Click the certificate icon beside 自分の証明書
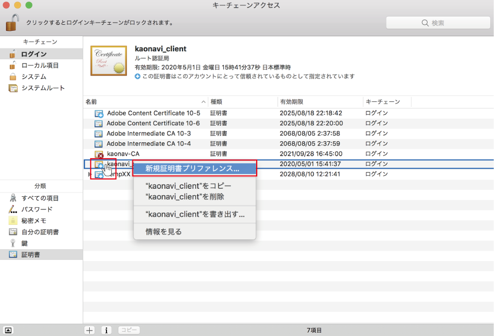This screenshot has height=336, width=494. [13, 232]
